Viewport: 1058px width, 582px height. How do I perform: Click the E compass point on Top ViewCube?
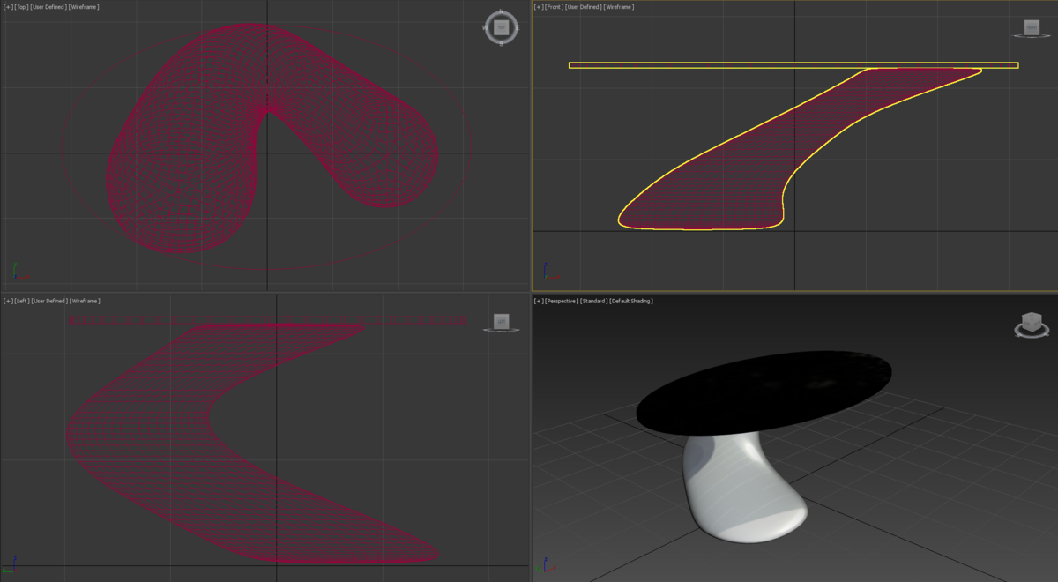[x=517, y=27]
